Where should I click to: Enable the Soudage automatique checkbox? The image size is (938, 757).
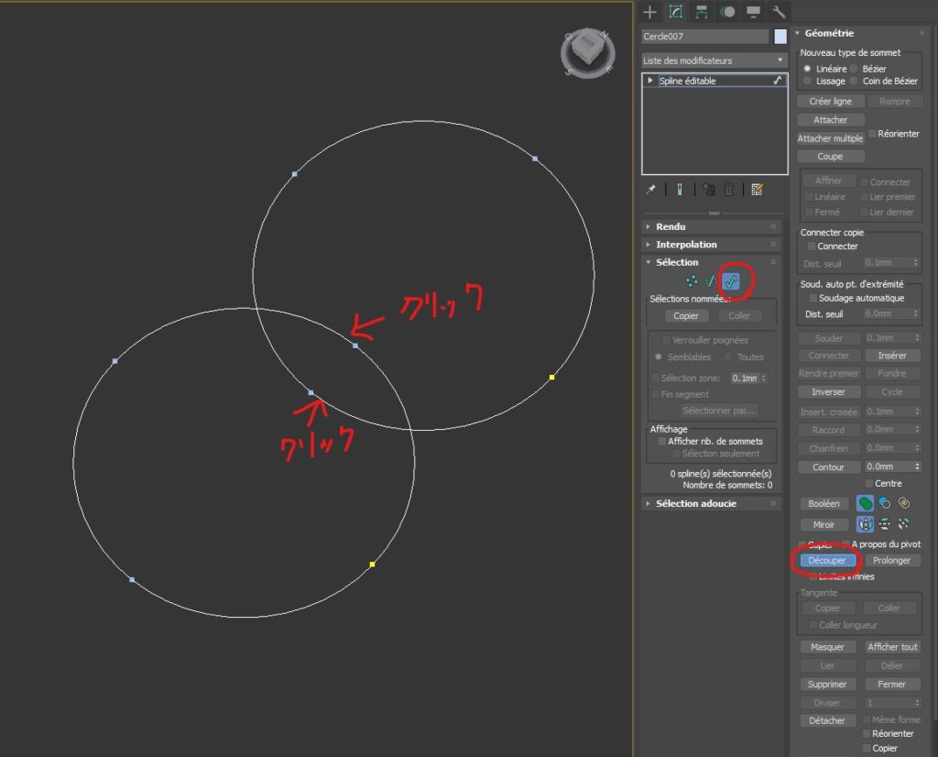(x=813, y=298)
